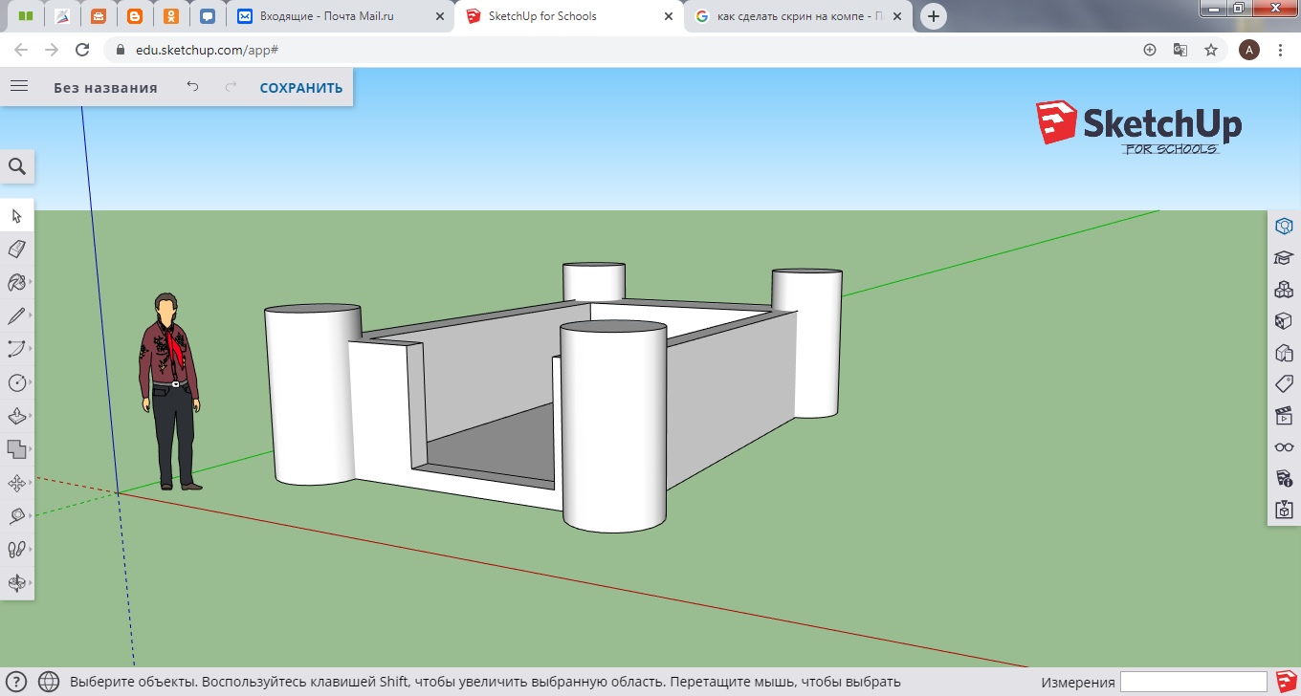Click the СОХРАНИТЬ save button
The height and width of the screenshot is (696, 1301).
pyautogui.click(x=300, y=88)
